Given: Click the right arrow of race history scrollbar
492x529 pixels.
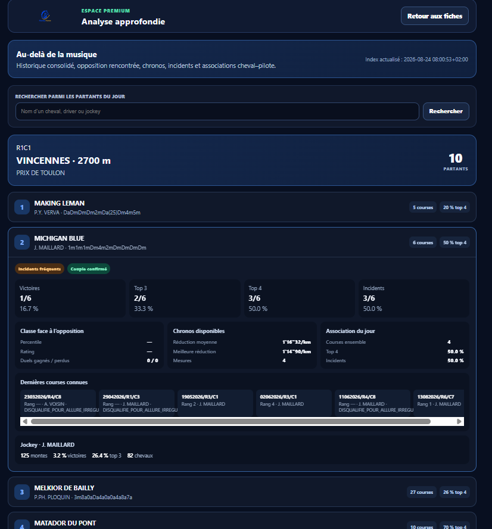Looking at the screenshot, I should (459, 421).
